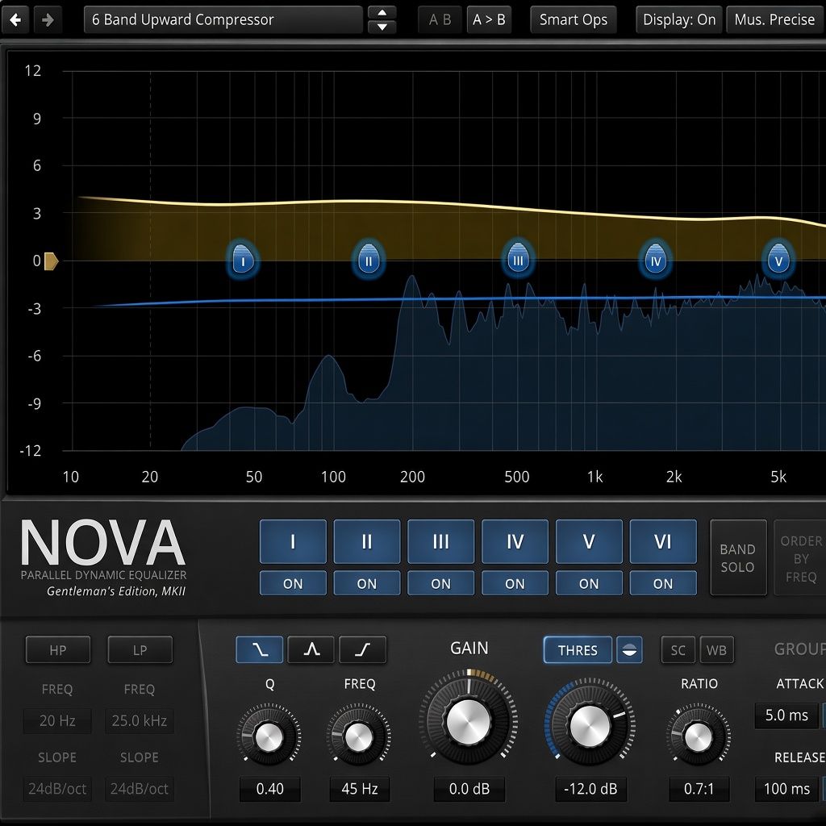The height and width of the screenshot is (826, 826).
Task: Select the bell filter shape
Action: point(311,649)
